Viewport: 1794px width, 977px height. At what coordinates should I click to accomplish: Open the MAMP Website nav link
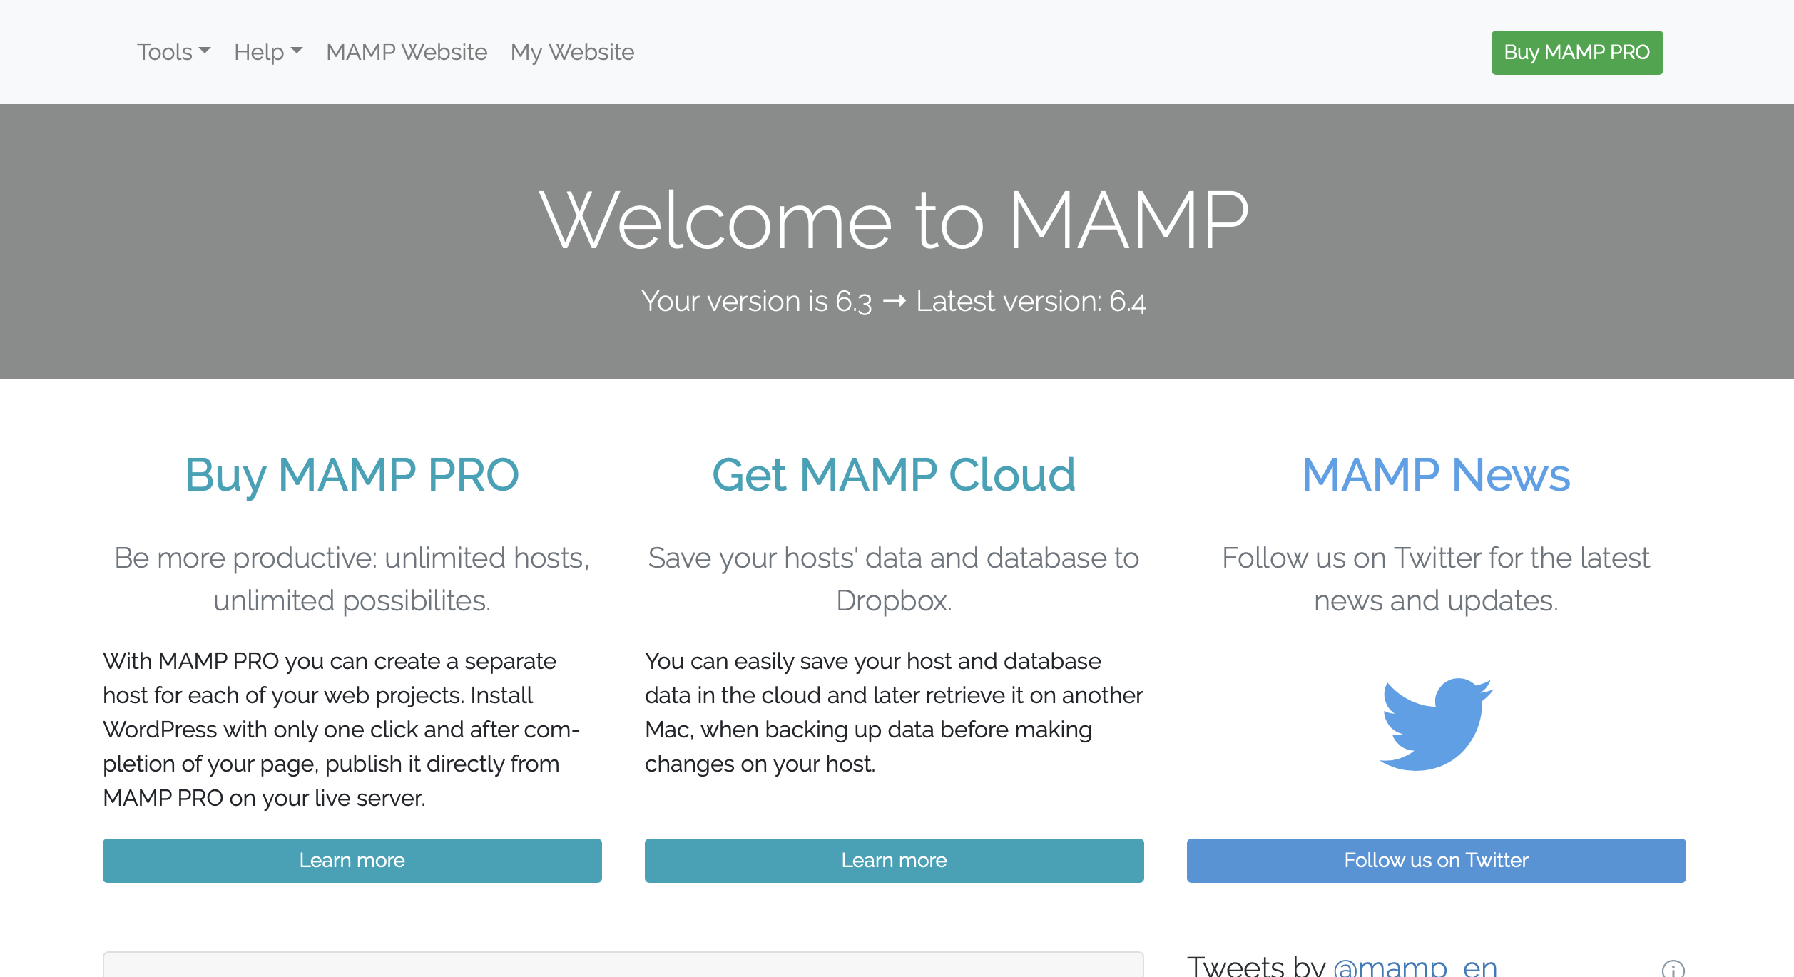[407, 52]
